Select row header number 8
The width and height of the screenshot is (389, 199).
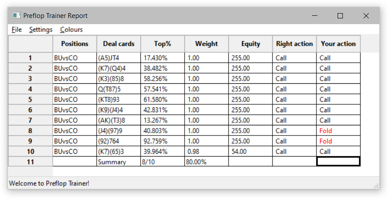[x=30, y=131]
